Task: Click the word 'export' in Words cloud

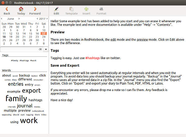Action: point(31,91)
